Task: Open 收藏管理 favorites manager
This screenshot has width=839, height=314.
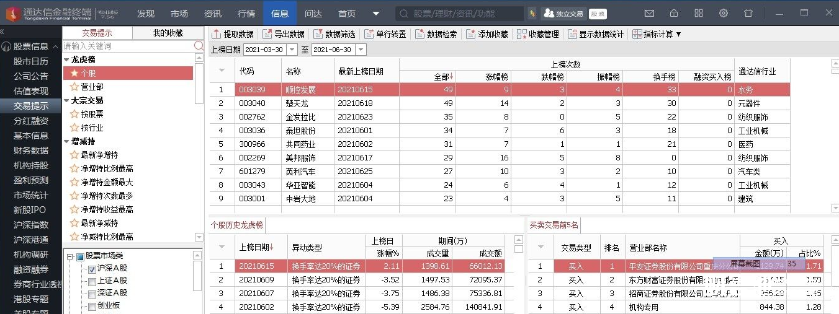Action: pyautogui.click(x=537, y=34)
